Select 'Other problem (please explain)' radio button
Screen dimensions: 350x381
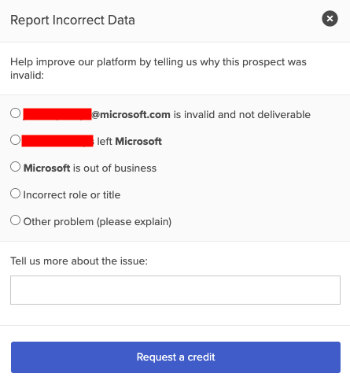coord(16,220)
